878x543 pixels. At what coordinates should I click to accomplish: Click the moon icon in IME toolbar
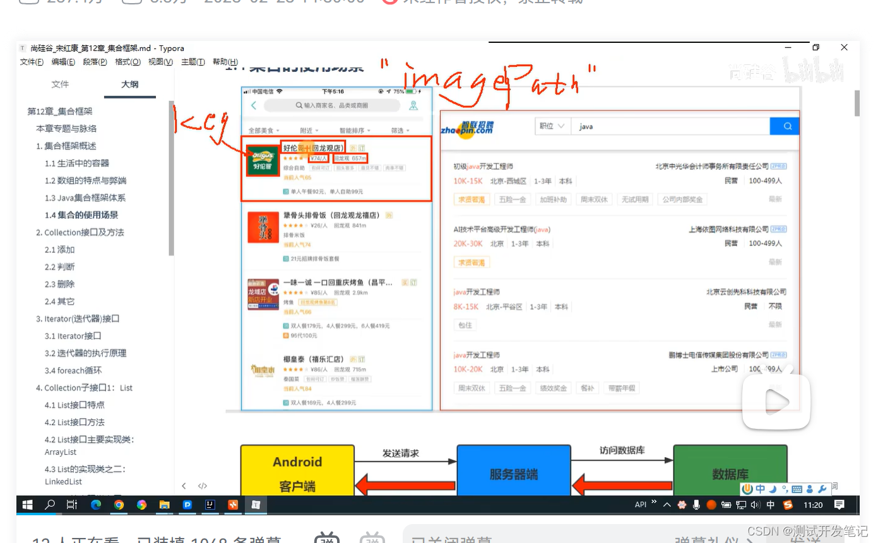coord(773,489)
